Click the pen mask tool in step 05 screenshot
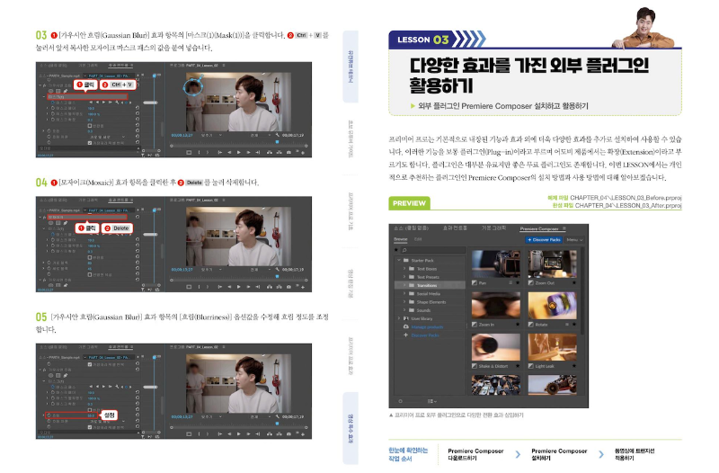 click(66, 375)
